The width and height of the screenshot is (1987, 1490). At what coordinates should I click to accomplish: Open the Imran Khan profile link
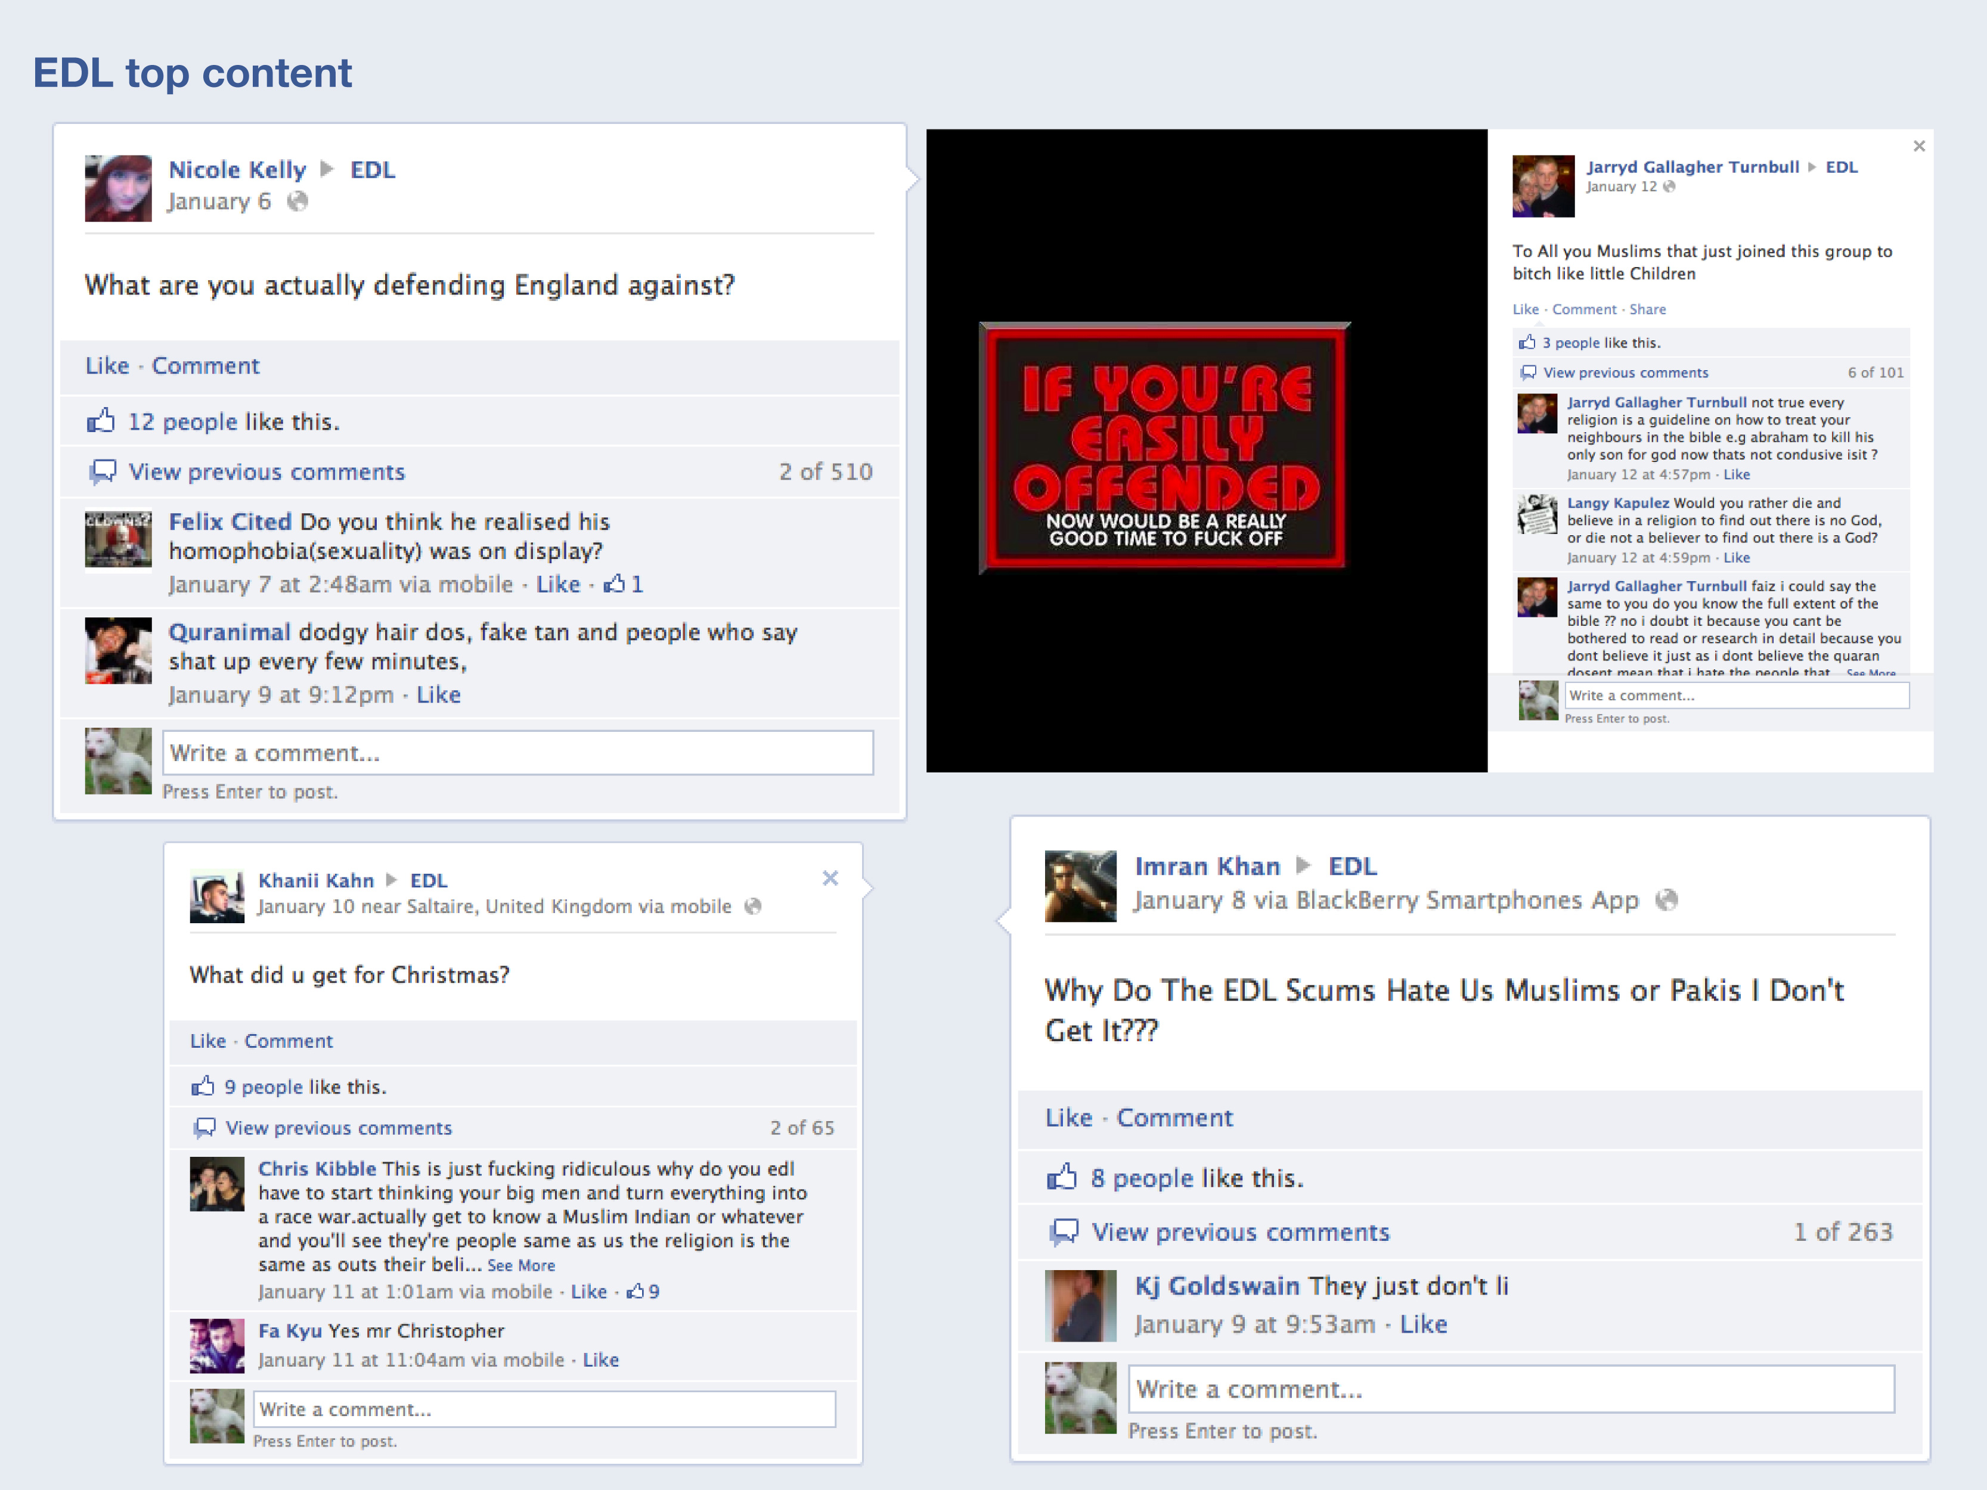coord(1207,866)
